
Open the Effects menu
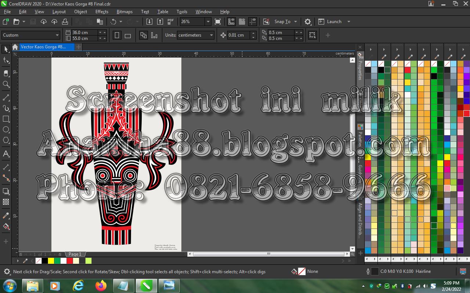click(x=102, y=12)
